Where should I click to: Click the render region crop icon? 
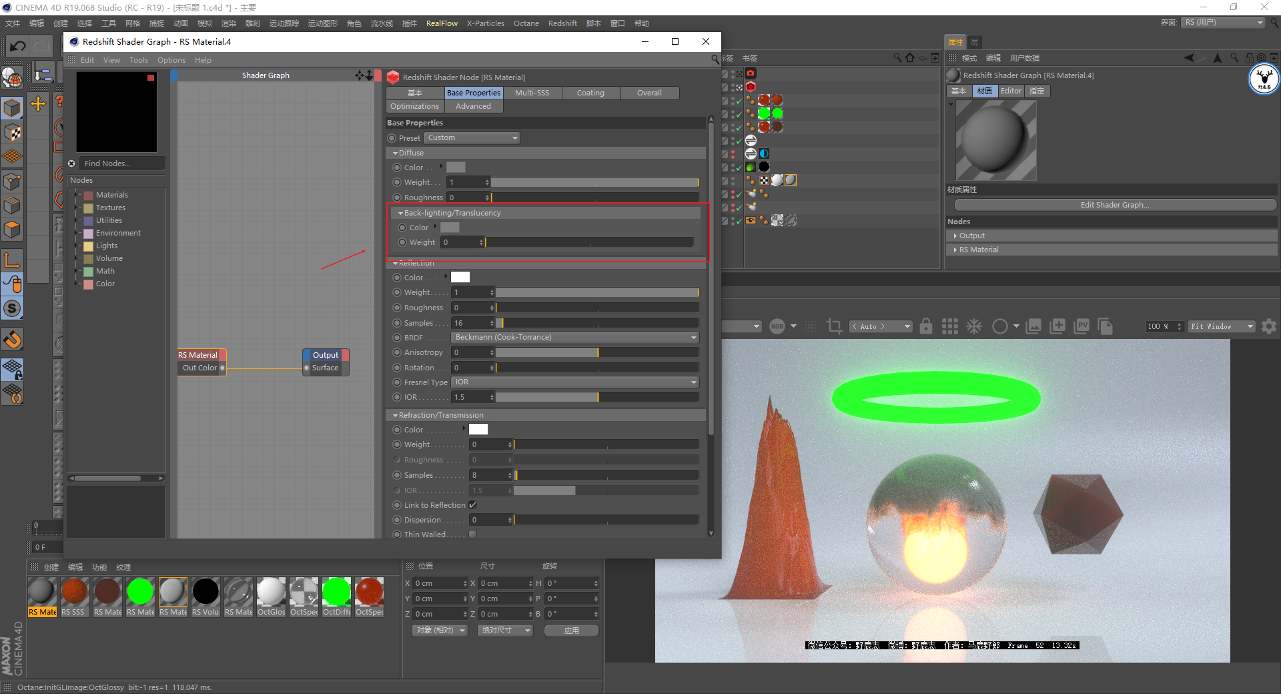(x=834, y=326)
